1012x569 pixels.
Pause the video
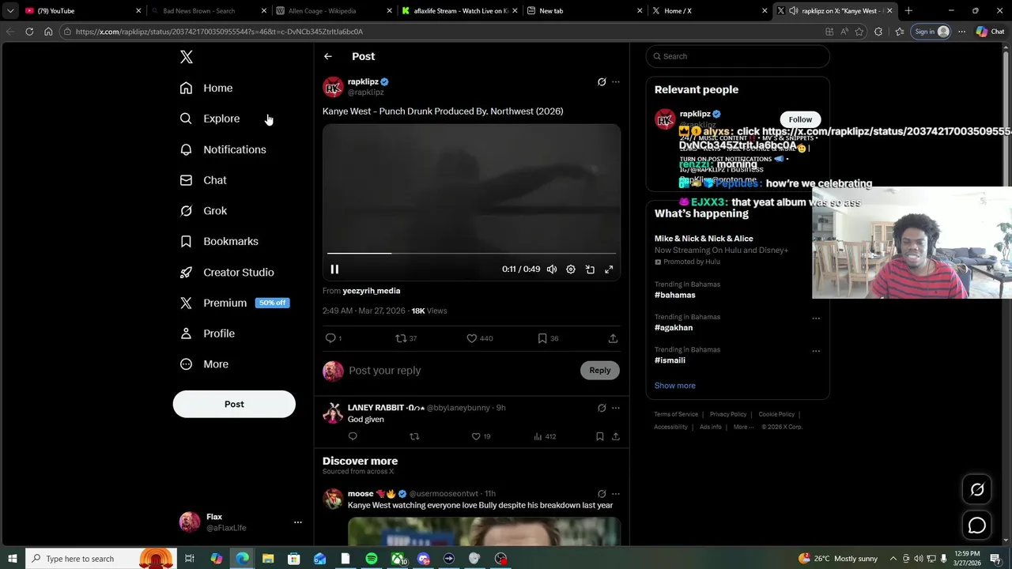pos(334,269)
